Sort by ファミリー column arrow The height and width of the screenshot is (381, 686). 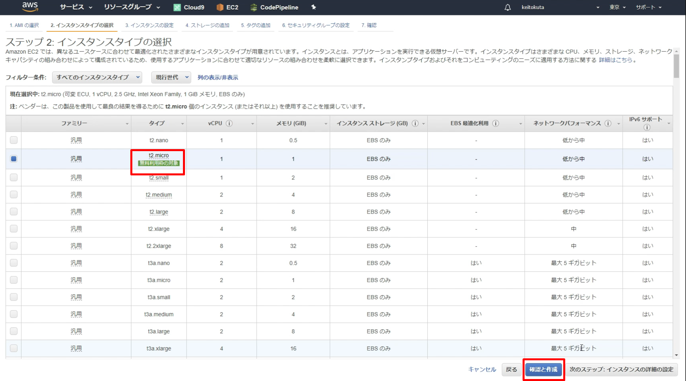127,124
